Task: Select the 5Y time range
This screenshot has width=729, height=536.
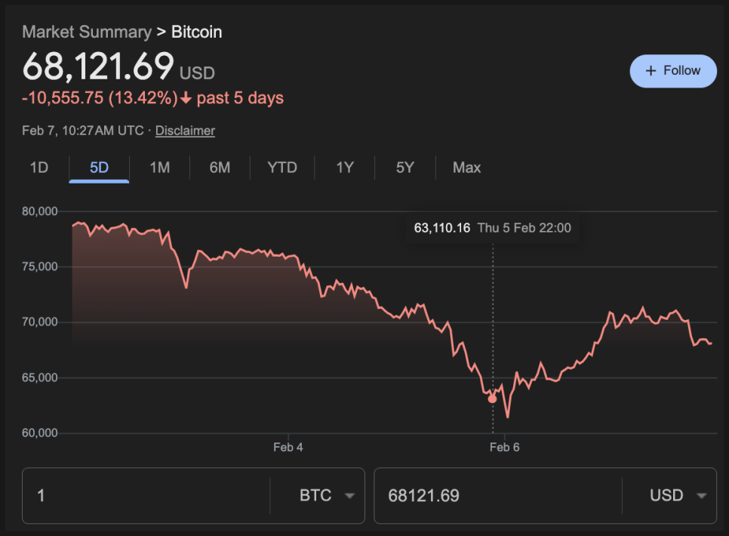Action: (x=405, y=168)
